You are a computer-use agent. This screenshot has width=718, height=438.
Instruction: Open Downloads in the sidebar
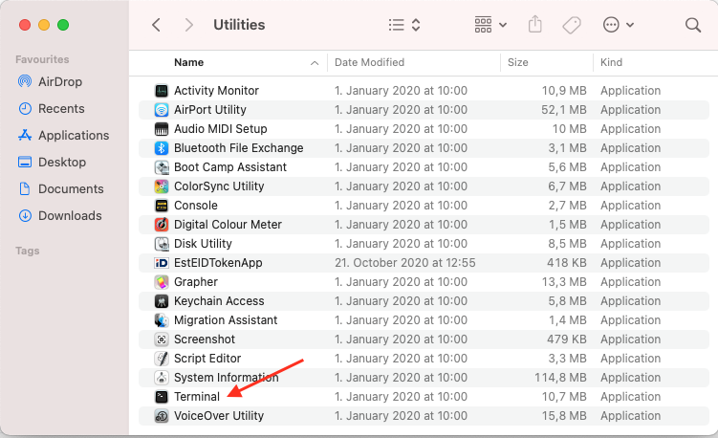[x=71, y=215]
